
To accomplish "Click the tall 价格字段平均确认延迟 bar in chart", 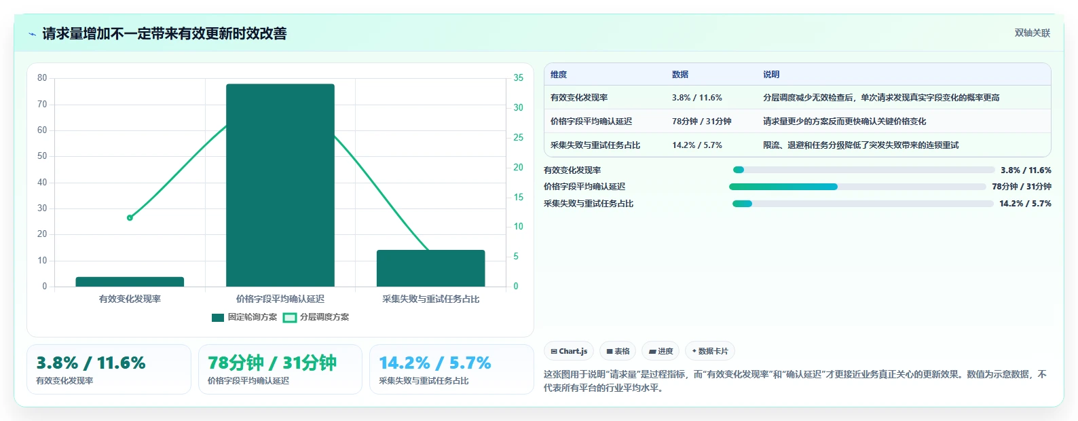I will pos(280,185).
